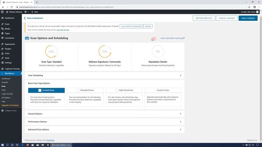This screenshot has width=262, height=147.
Task: Click Restore Defaults button
Action: [x=204, y=18]
